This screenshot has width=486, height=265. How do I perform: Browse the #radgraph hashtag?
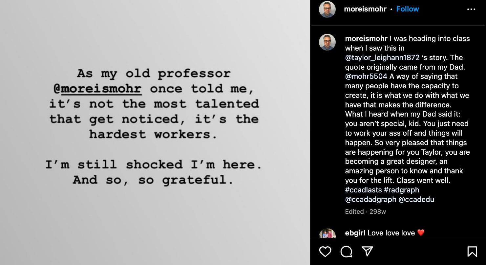pyautogui.click(x=401, y=190)
